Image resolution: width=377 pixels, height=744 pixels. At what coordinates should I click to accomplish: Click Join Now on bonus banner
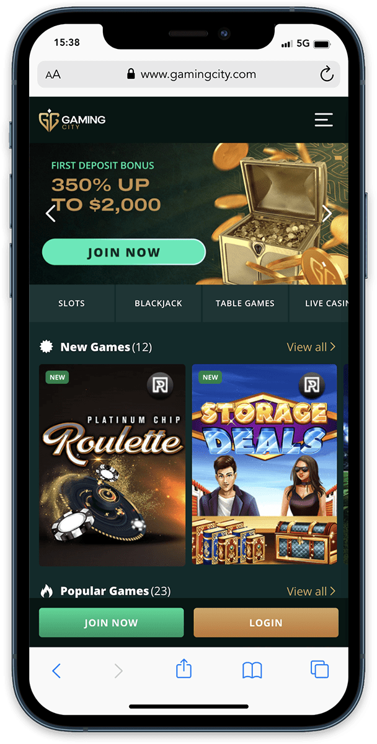(x=123, y=252)
